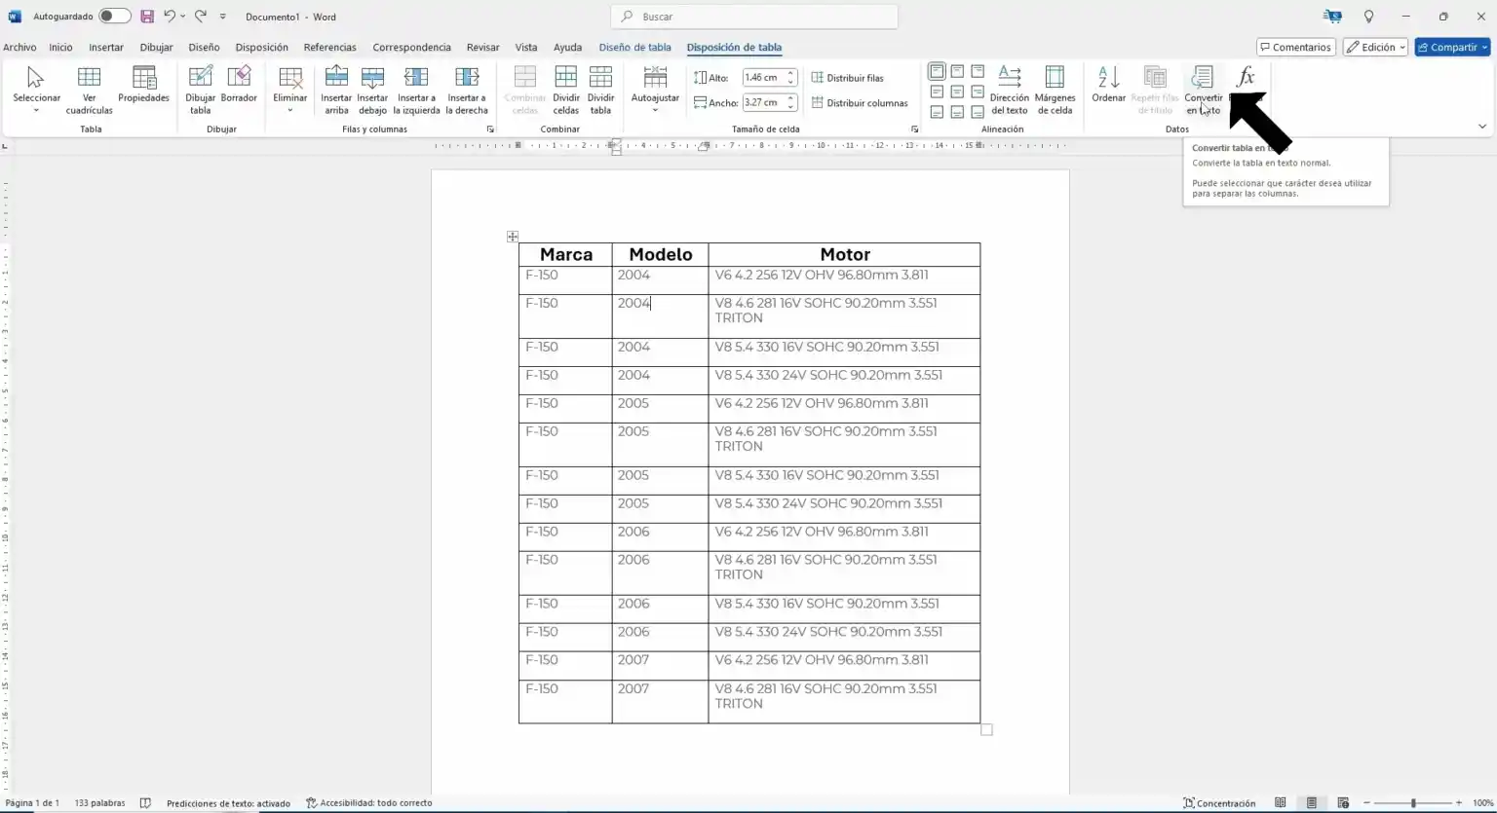Click Dividir celdas
This screenshot has width=1497, height=813.
(x=566, y=90)
